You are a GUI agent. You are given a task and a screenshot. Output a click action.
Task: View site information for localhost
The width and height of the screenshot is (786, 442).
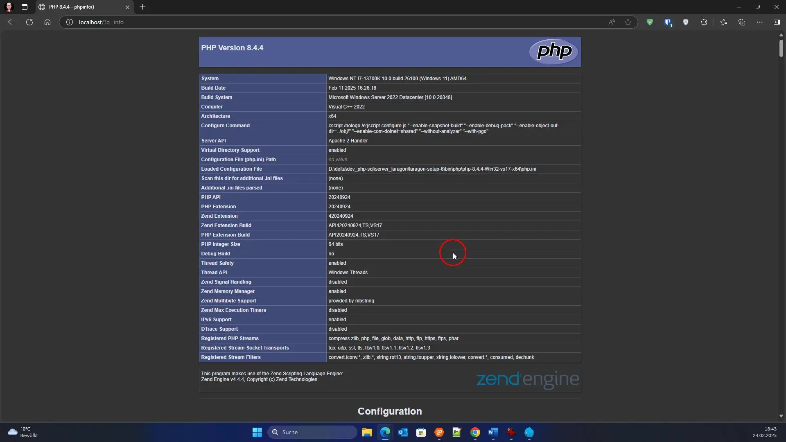pyautogui.click(x=70, y=22)
